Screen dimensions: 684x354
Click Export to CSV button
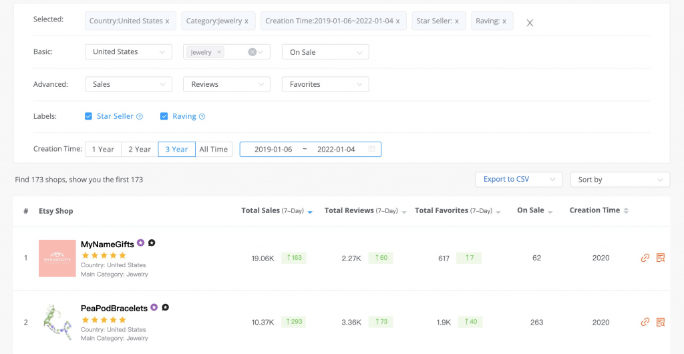pyautogui.click(x=518, y=180)
